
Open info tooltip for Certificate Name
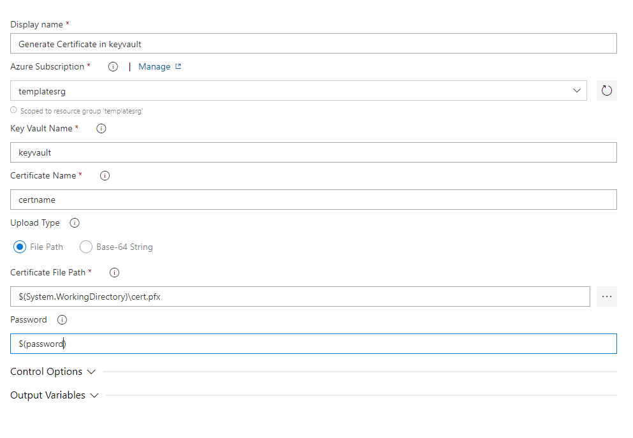coord(105,175)
